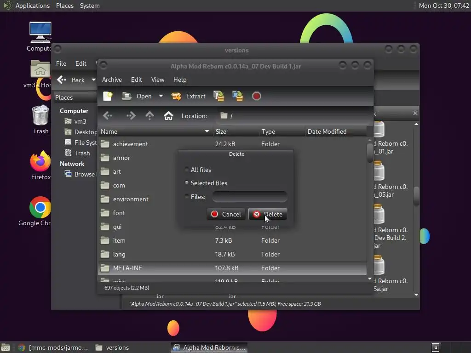Go to archive home location
The image size is (471, 353).
[168, 116]
